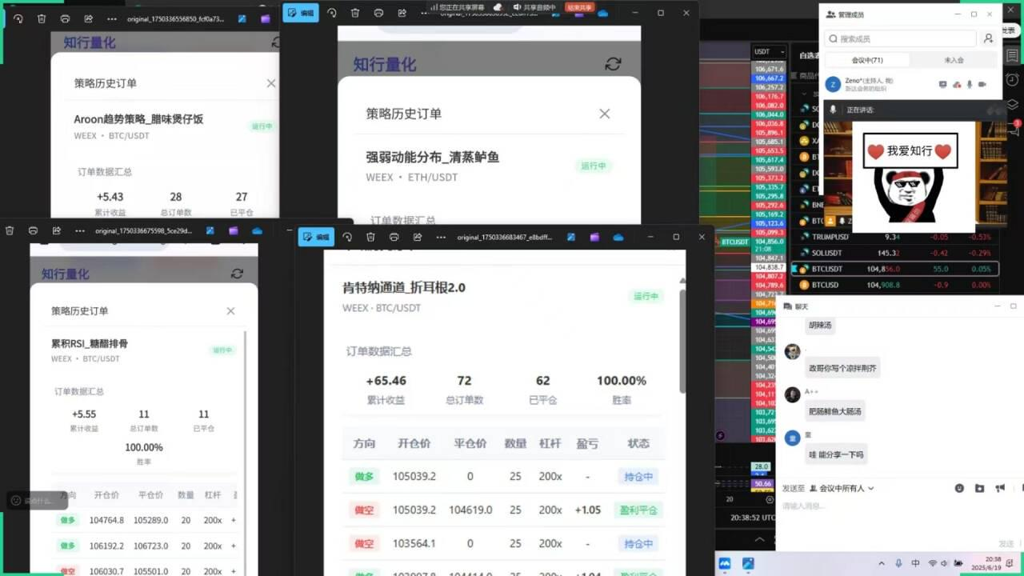This screenshot has width=1024, height=576.
Task: Click Zeno's screen share icon in member list
Action: [x=943, y=84]
